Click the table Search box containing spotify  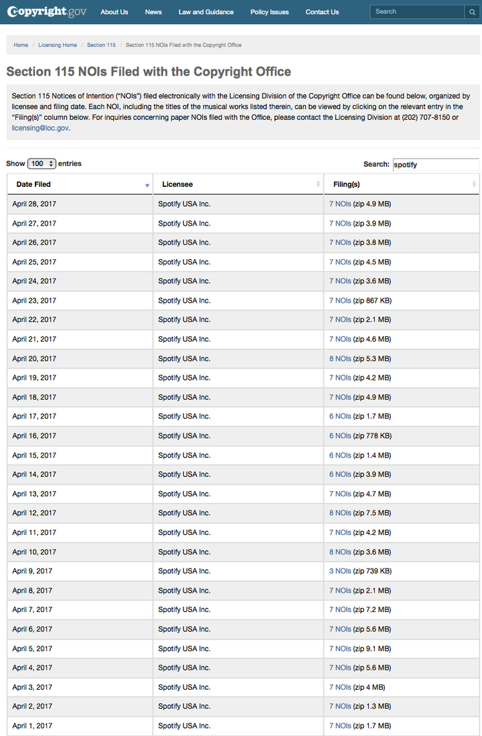pos(436,164)
